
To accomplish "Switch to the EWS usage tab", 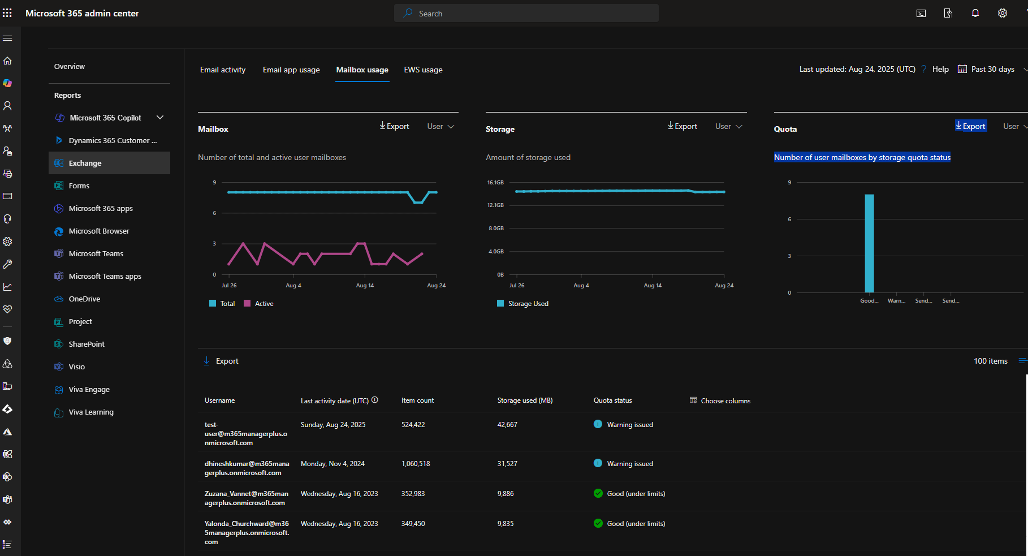I will tap(423, 70).
